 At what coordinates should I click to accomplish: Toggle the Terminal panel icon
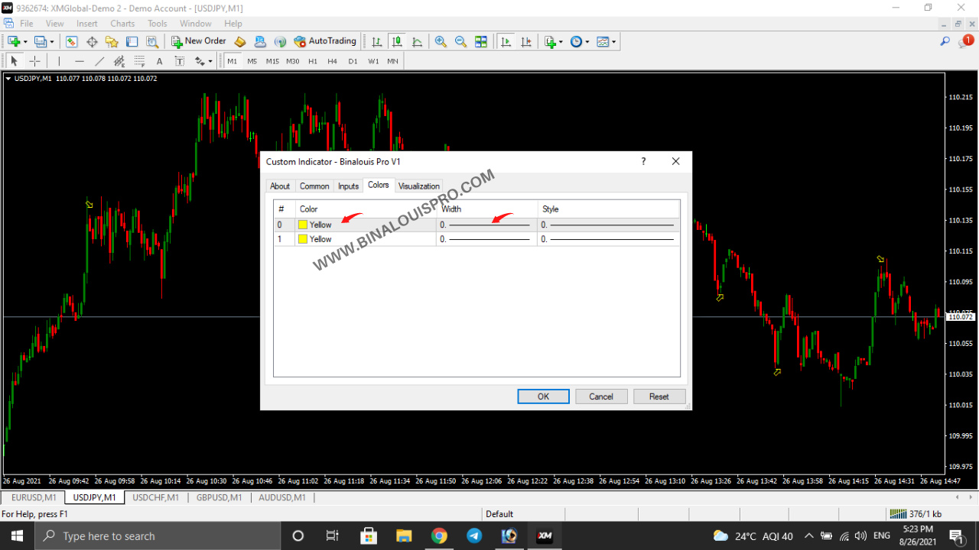132,42
